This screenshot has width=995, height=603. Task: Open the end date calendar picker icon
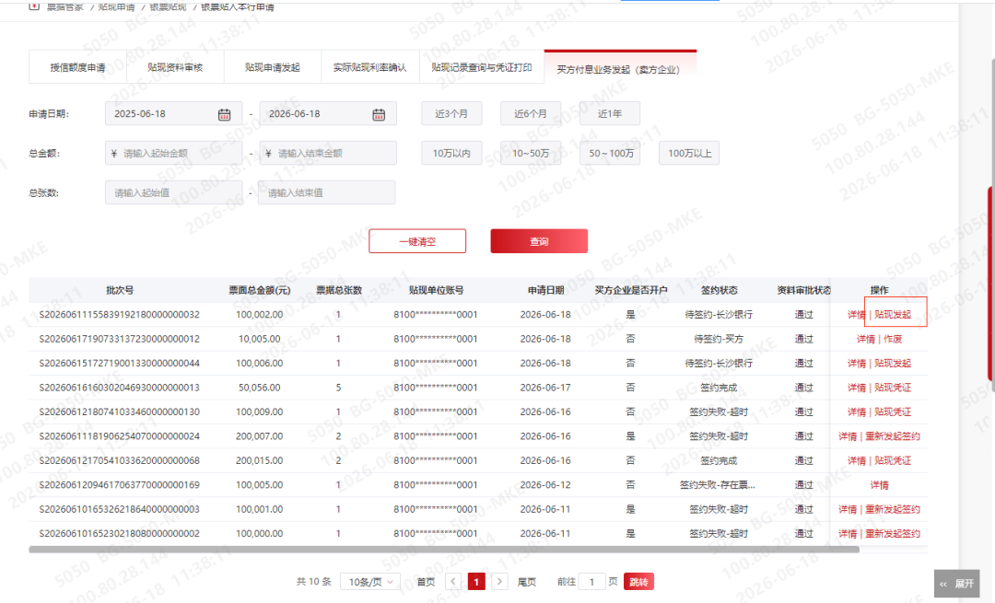[379, 114]
